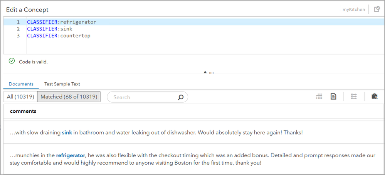Place cursor on CLASSIFIER:sink line

pyautogui.click(x=50, y=29)
